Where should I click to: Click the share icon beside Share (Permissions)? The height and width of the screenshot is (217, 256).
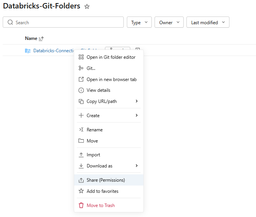pyautogui.click(x=81, y=180)
